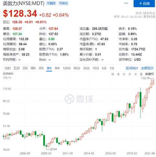The image size is (156, 157).
Task: Select the 60分 interval tab
Action: pos(77,68)
